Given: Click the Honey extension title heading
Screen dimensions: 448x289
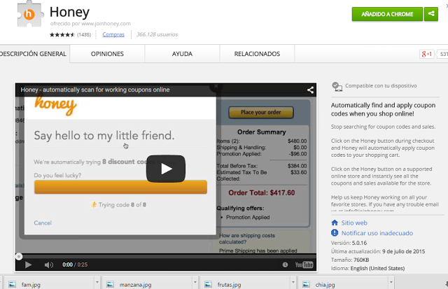Looking at the screenshot, I should click(x=69, y=12).
